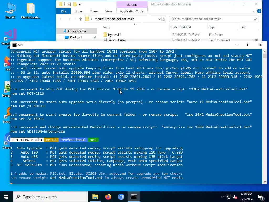Click 'Auto Upgrade' option line
Screen dimensions: 269x202
tap(96, 148)
